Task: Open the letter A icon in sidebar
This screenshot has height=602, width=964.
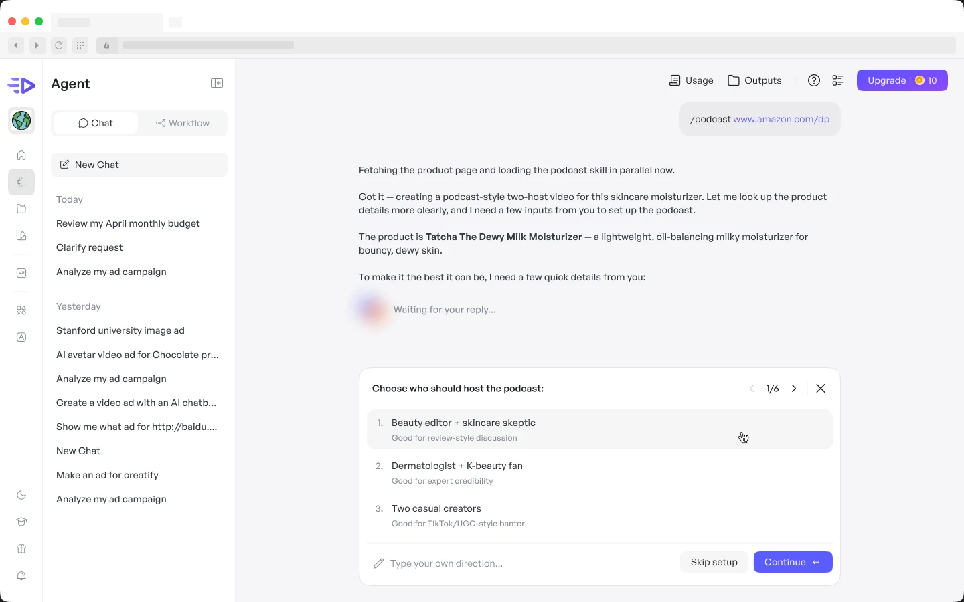Action: click(21, 337)
